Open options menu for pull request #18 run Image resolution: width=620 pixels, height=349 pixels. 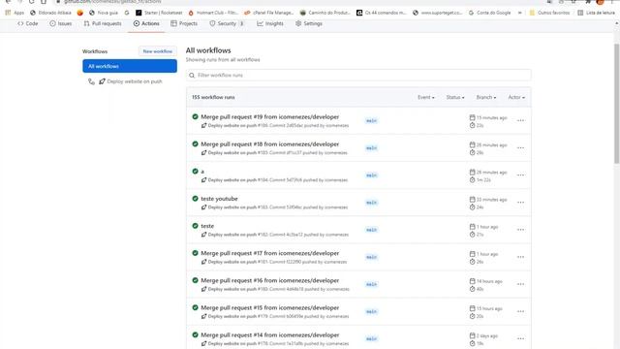(x=521, y=148)
